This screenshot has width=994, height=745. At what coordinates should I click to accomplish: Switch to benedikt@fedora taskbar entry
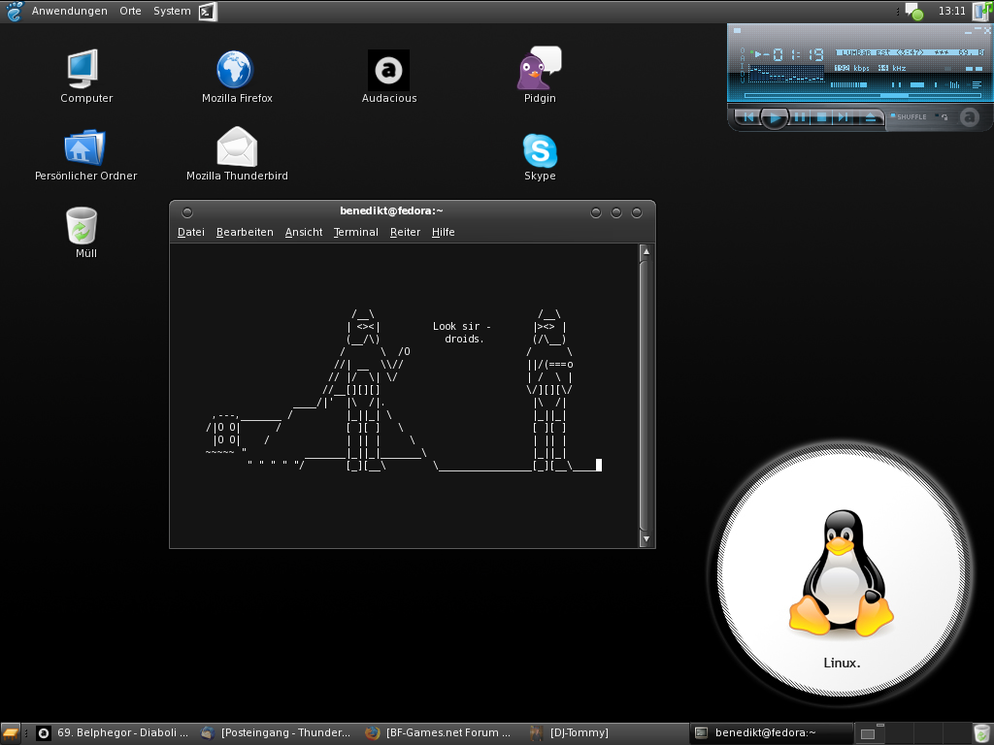click(770, 733)
